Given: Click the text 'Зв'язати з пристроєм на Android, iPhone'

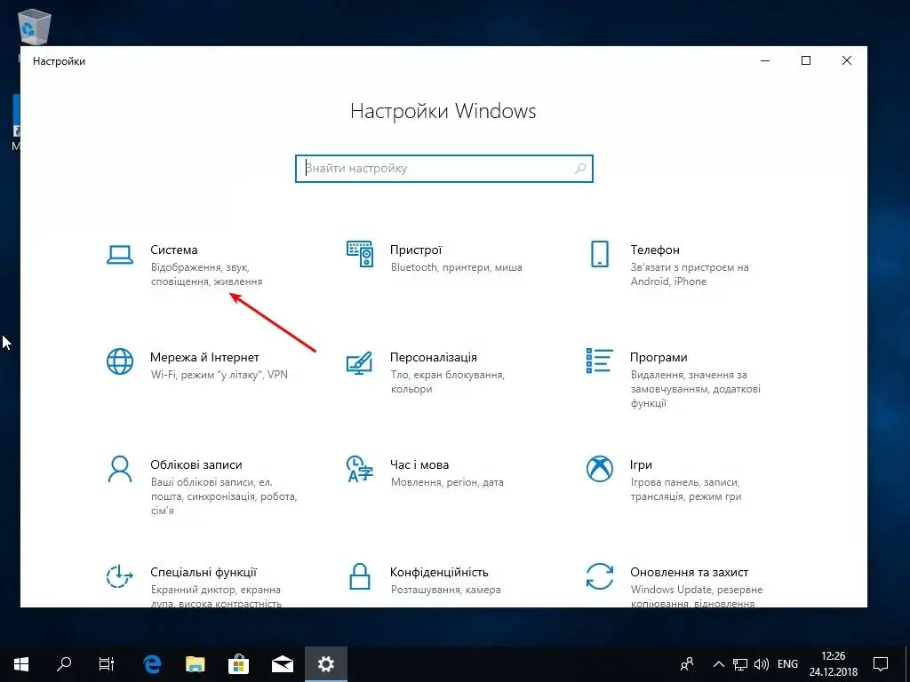Looking at the screenshot, I should click(x=690, y=274).
